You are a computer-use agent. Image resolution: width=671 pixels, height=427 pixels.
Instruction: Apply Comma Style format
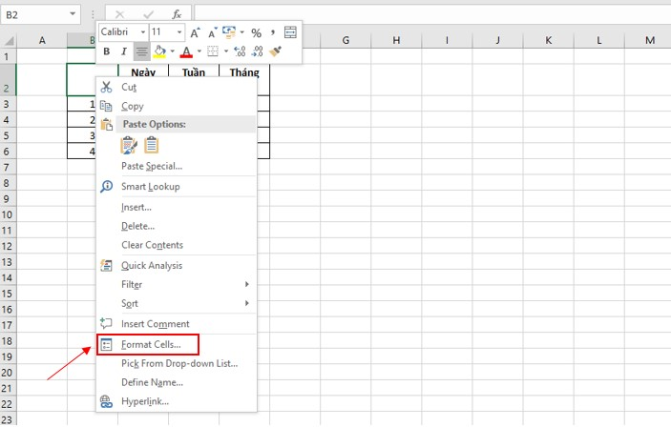273,32
